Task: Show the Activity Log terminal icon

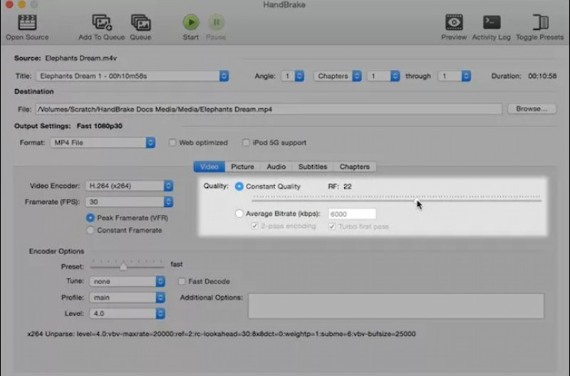Action: pos(492,23)
